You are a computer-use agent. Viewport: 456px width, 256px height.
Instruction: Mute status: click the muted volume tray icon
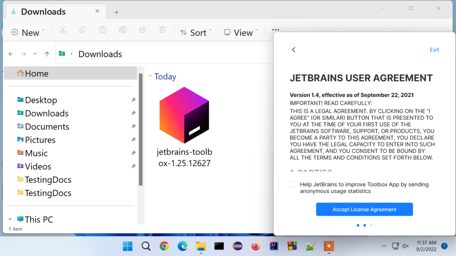pyautogui.click(x=405, y=246)
